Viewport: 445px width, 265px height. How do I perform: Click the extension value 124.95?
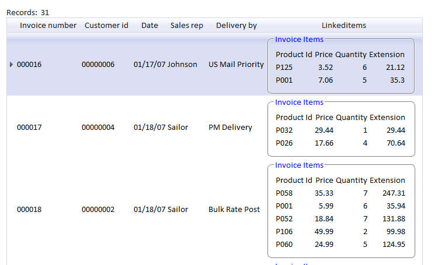(x=394, y=245)
